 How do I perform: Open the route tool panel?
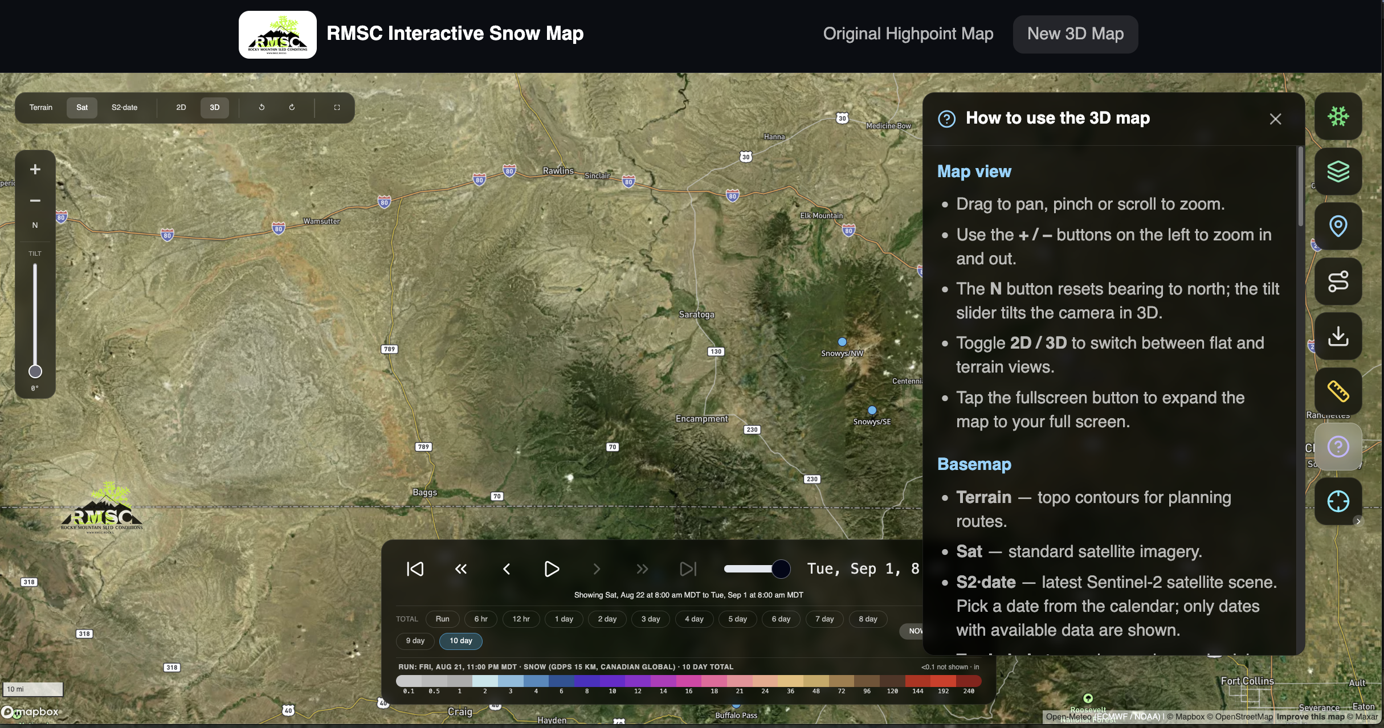[1338, 281]
